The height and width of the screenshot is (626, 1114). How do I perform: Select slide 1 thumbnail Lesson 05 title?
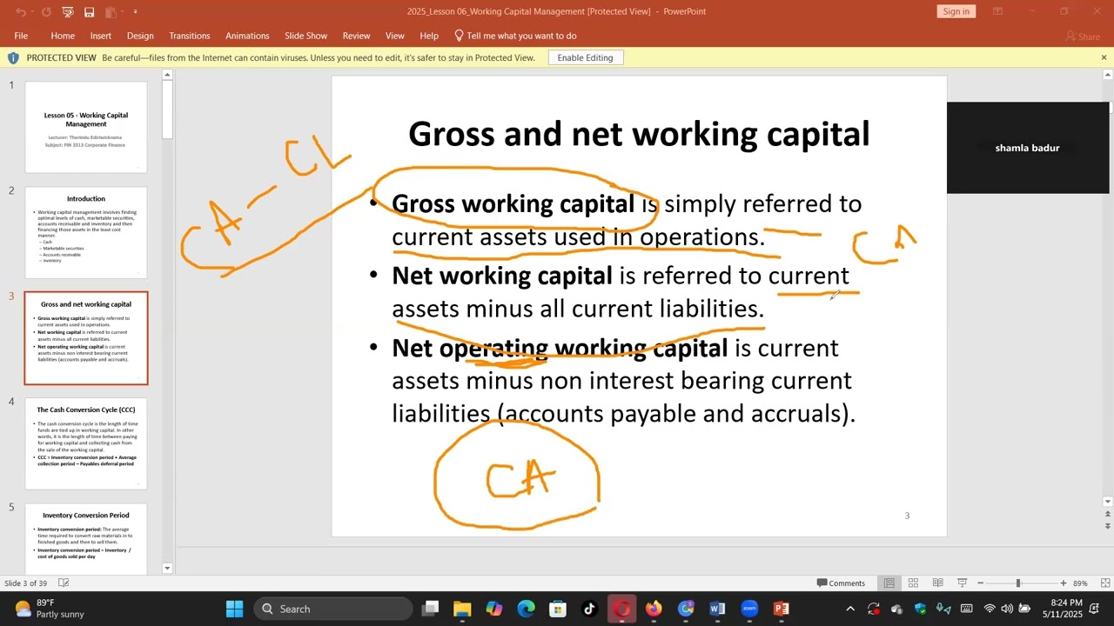pyautogui.click(x=86, y=127)
